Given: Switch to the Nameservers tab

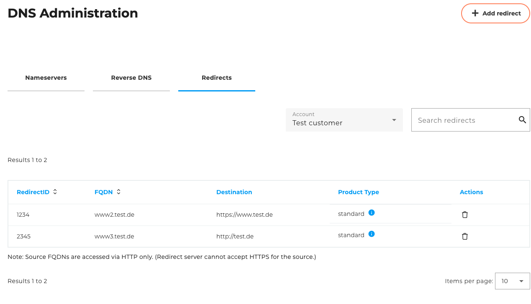Looking at the screenshot, I should 46,78.
